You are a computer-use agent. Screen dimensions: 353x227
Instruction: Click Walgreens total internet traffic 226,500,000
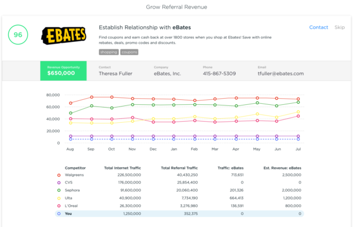pyautogui.click(x=129, y=175)
